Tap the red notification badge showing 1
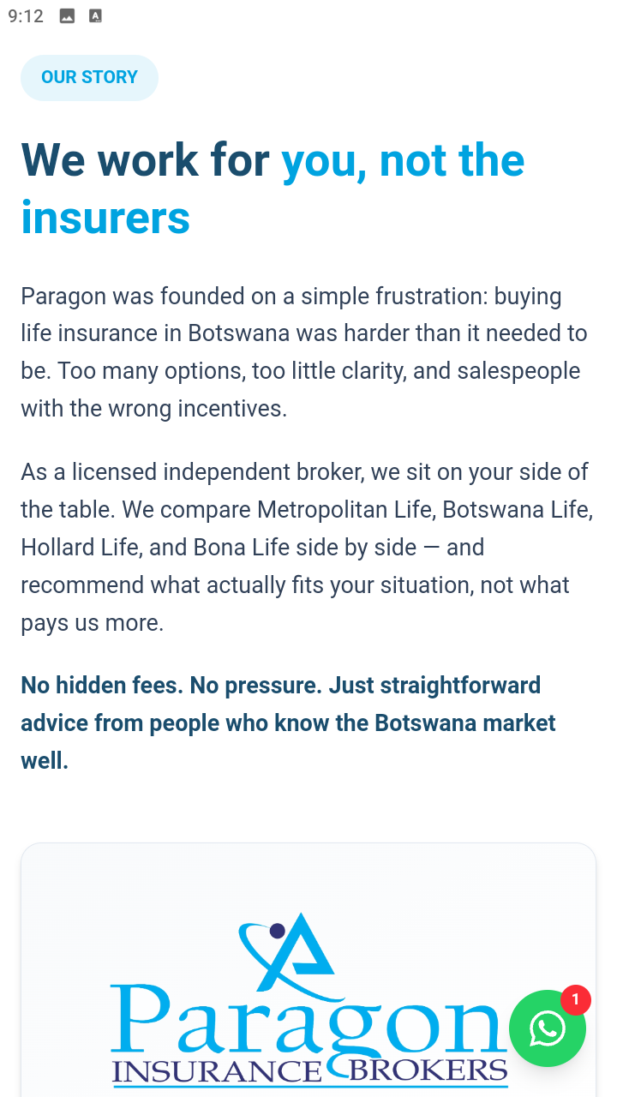Viewport: 617px width, 1097px height. tap(576, 999)
